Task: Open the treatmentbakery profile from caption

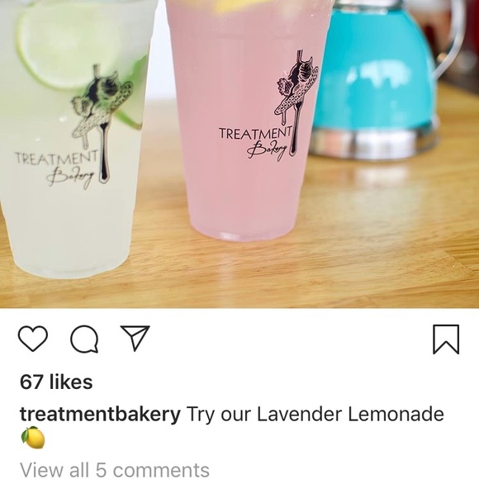Action: coord(100,415)
